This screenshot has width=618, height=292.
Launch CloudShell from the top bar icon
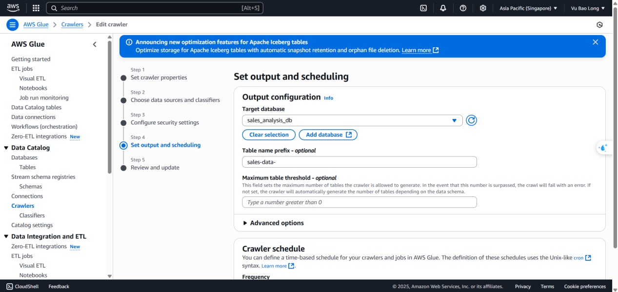pos(424,8)
